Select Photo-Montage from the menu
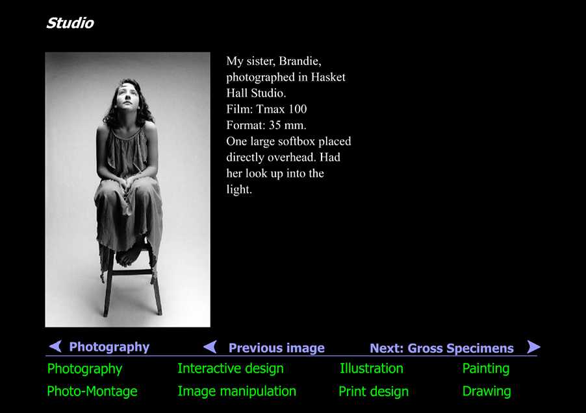Image resolution: width=586 pixels, height=413 pixels. (92, 391)
